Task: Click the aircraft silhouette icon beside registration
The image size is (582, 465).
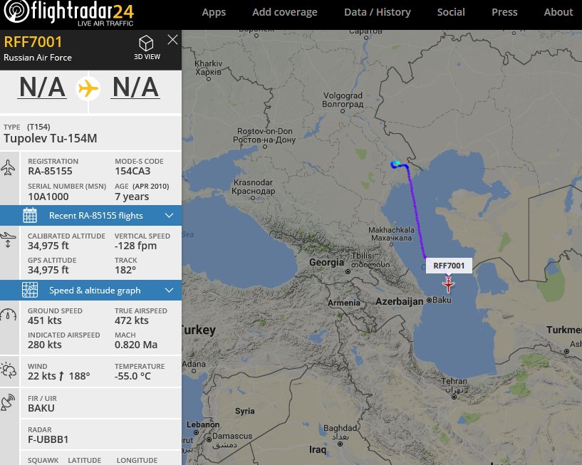Action: (x=8, y=168)
